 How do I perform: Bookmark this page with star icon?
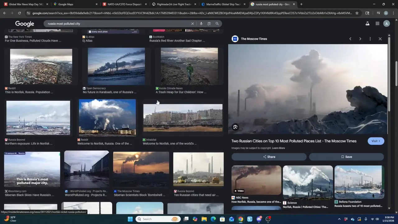click(x=357, y=13)
